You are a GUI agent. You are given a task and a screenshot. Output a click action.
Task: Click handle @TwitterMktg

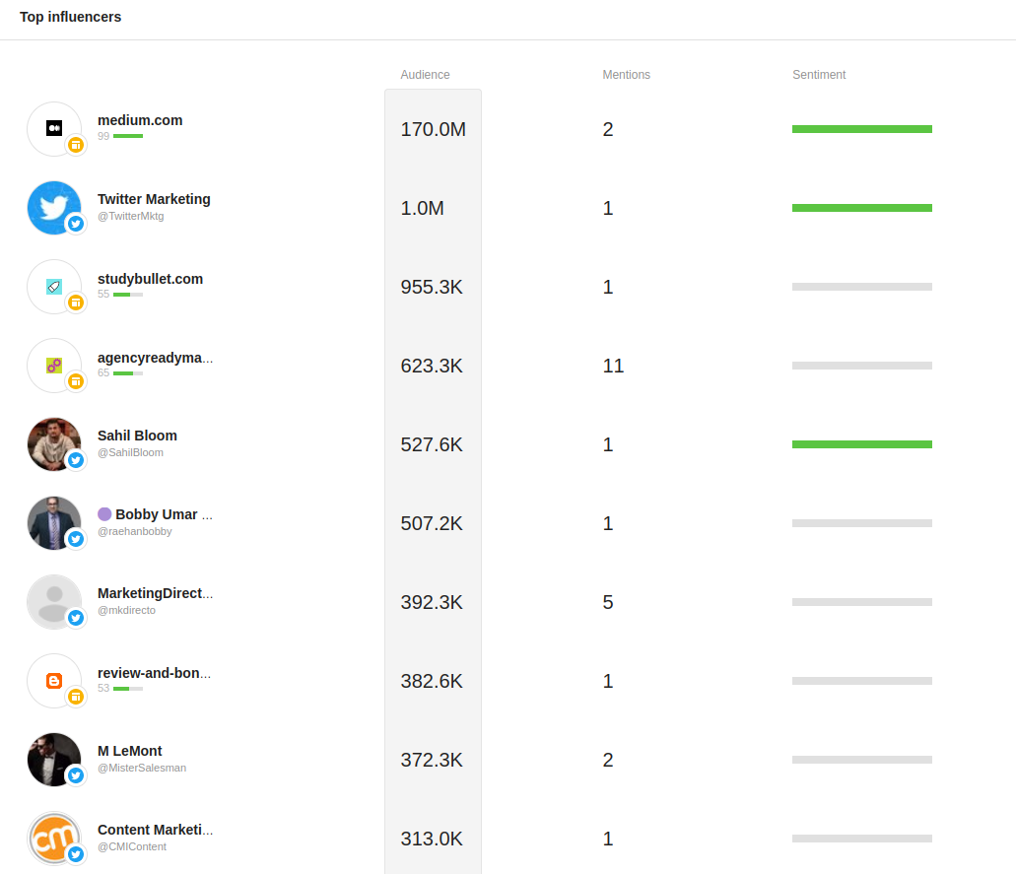click(131, 217)
